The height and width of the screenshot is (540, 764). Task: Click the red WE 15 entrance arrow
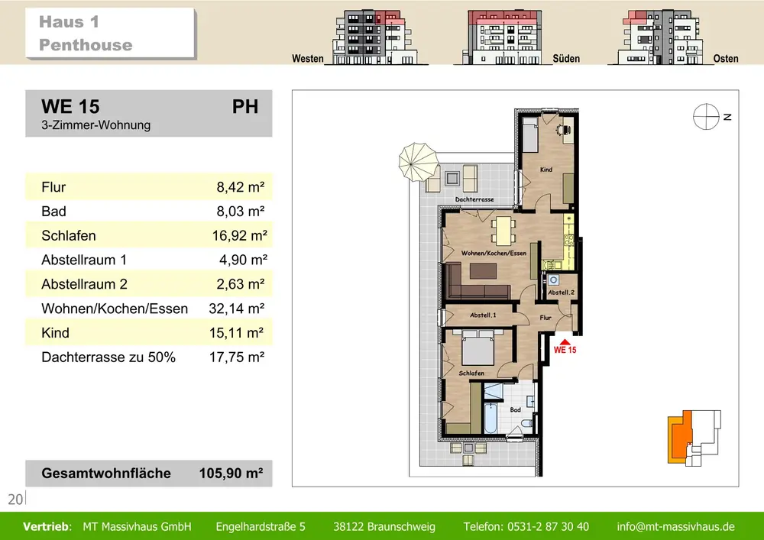point(564,342)
